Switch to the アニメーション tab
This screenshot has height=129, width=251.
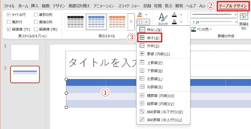104,6
